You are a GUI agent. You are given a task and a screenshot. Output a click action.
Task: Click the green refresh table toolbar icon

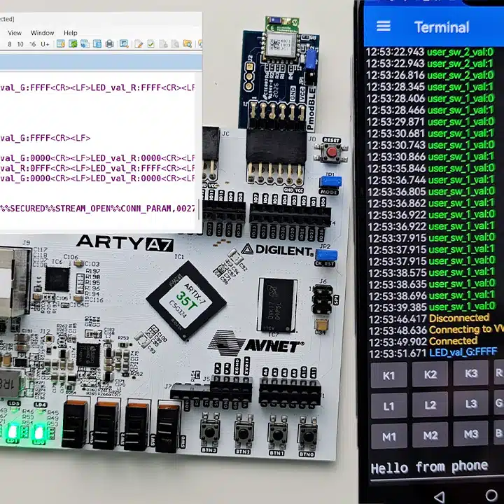pyautogui.click(x=73, y=44)
